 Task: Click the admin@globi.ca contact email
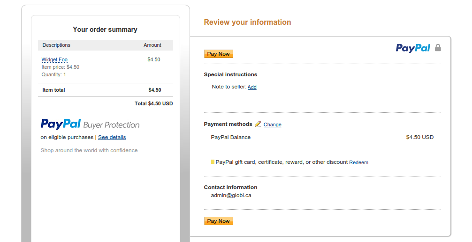tap(231, 195)
